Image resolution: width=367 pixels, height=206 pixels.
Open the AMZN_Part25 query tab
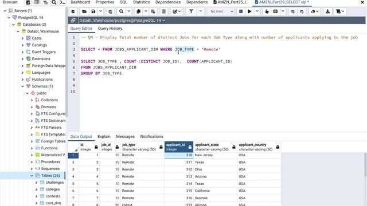tap(231, 2)
